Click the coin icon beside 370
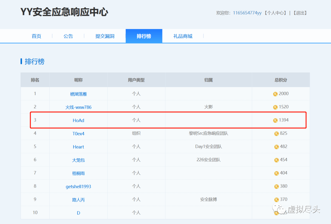The image size is (331, 224). pyautogui.click(x=276, y=200)
